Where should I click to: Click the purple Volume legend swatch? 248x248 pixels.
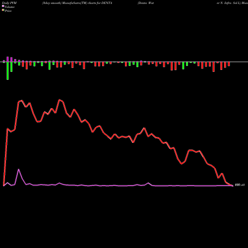(x=3, y=6)
